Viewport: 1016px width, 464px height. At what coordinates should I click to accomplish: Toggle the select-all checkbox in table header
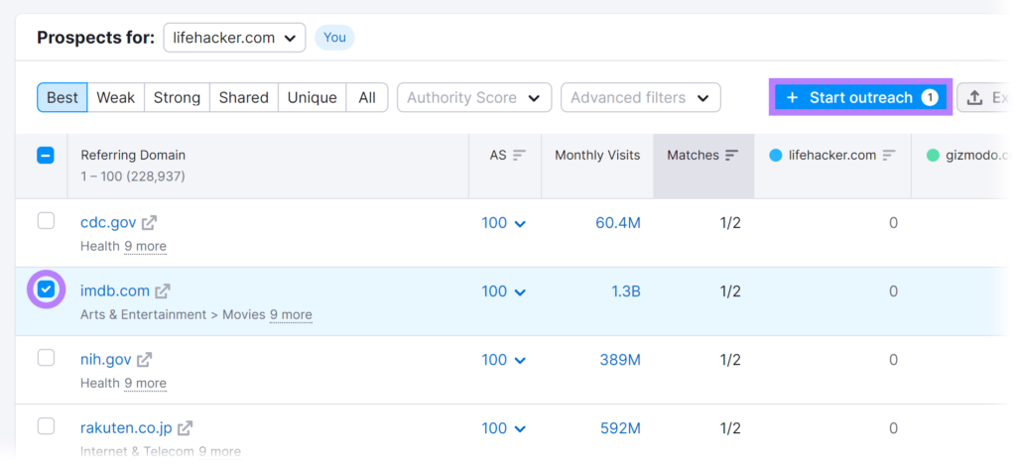pos(46,156)
